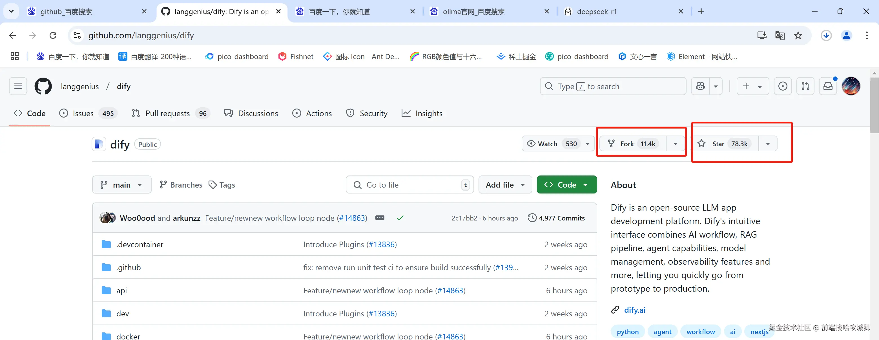Open the issues circle icon in header
Viewport: 879px width, 340px height.
click(783, 86)
